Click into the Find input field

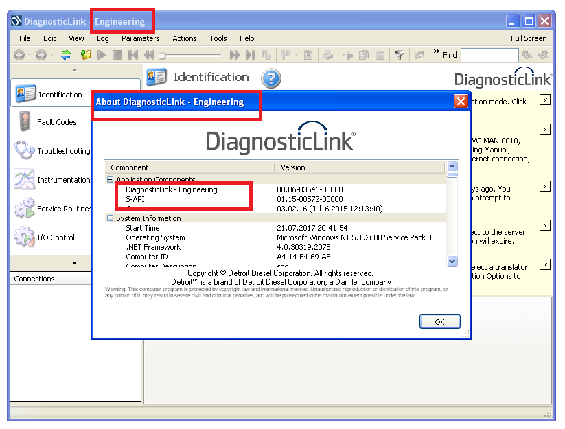(x=489, y=55)
